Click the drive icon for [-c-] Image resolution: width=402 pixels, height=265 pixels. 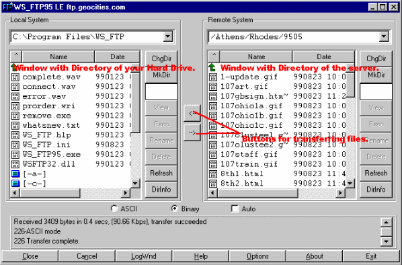point(15,184)
